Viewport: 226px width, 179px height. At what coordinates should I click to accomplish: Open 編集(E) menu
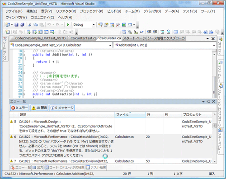click(x=32, y=11)
